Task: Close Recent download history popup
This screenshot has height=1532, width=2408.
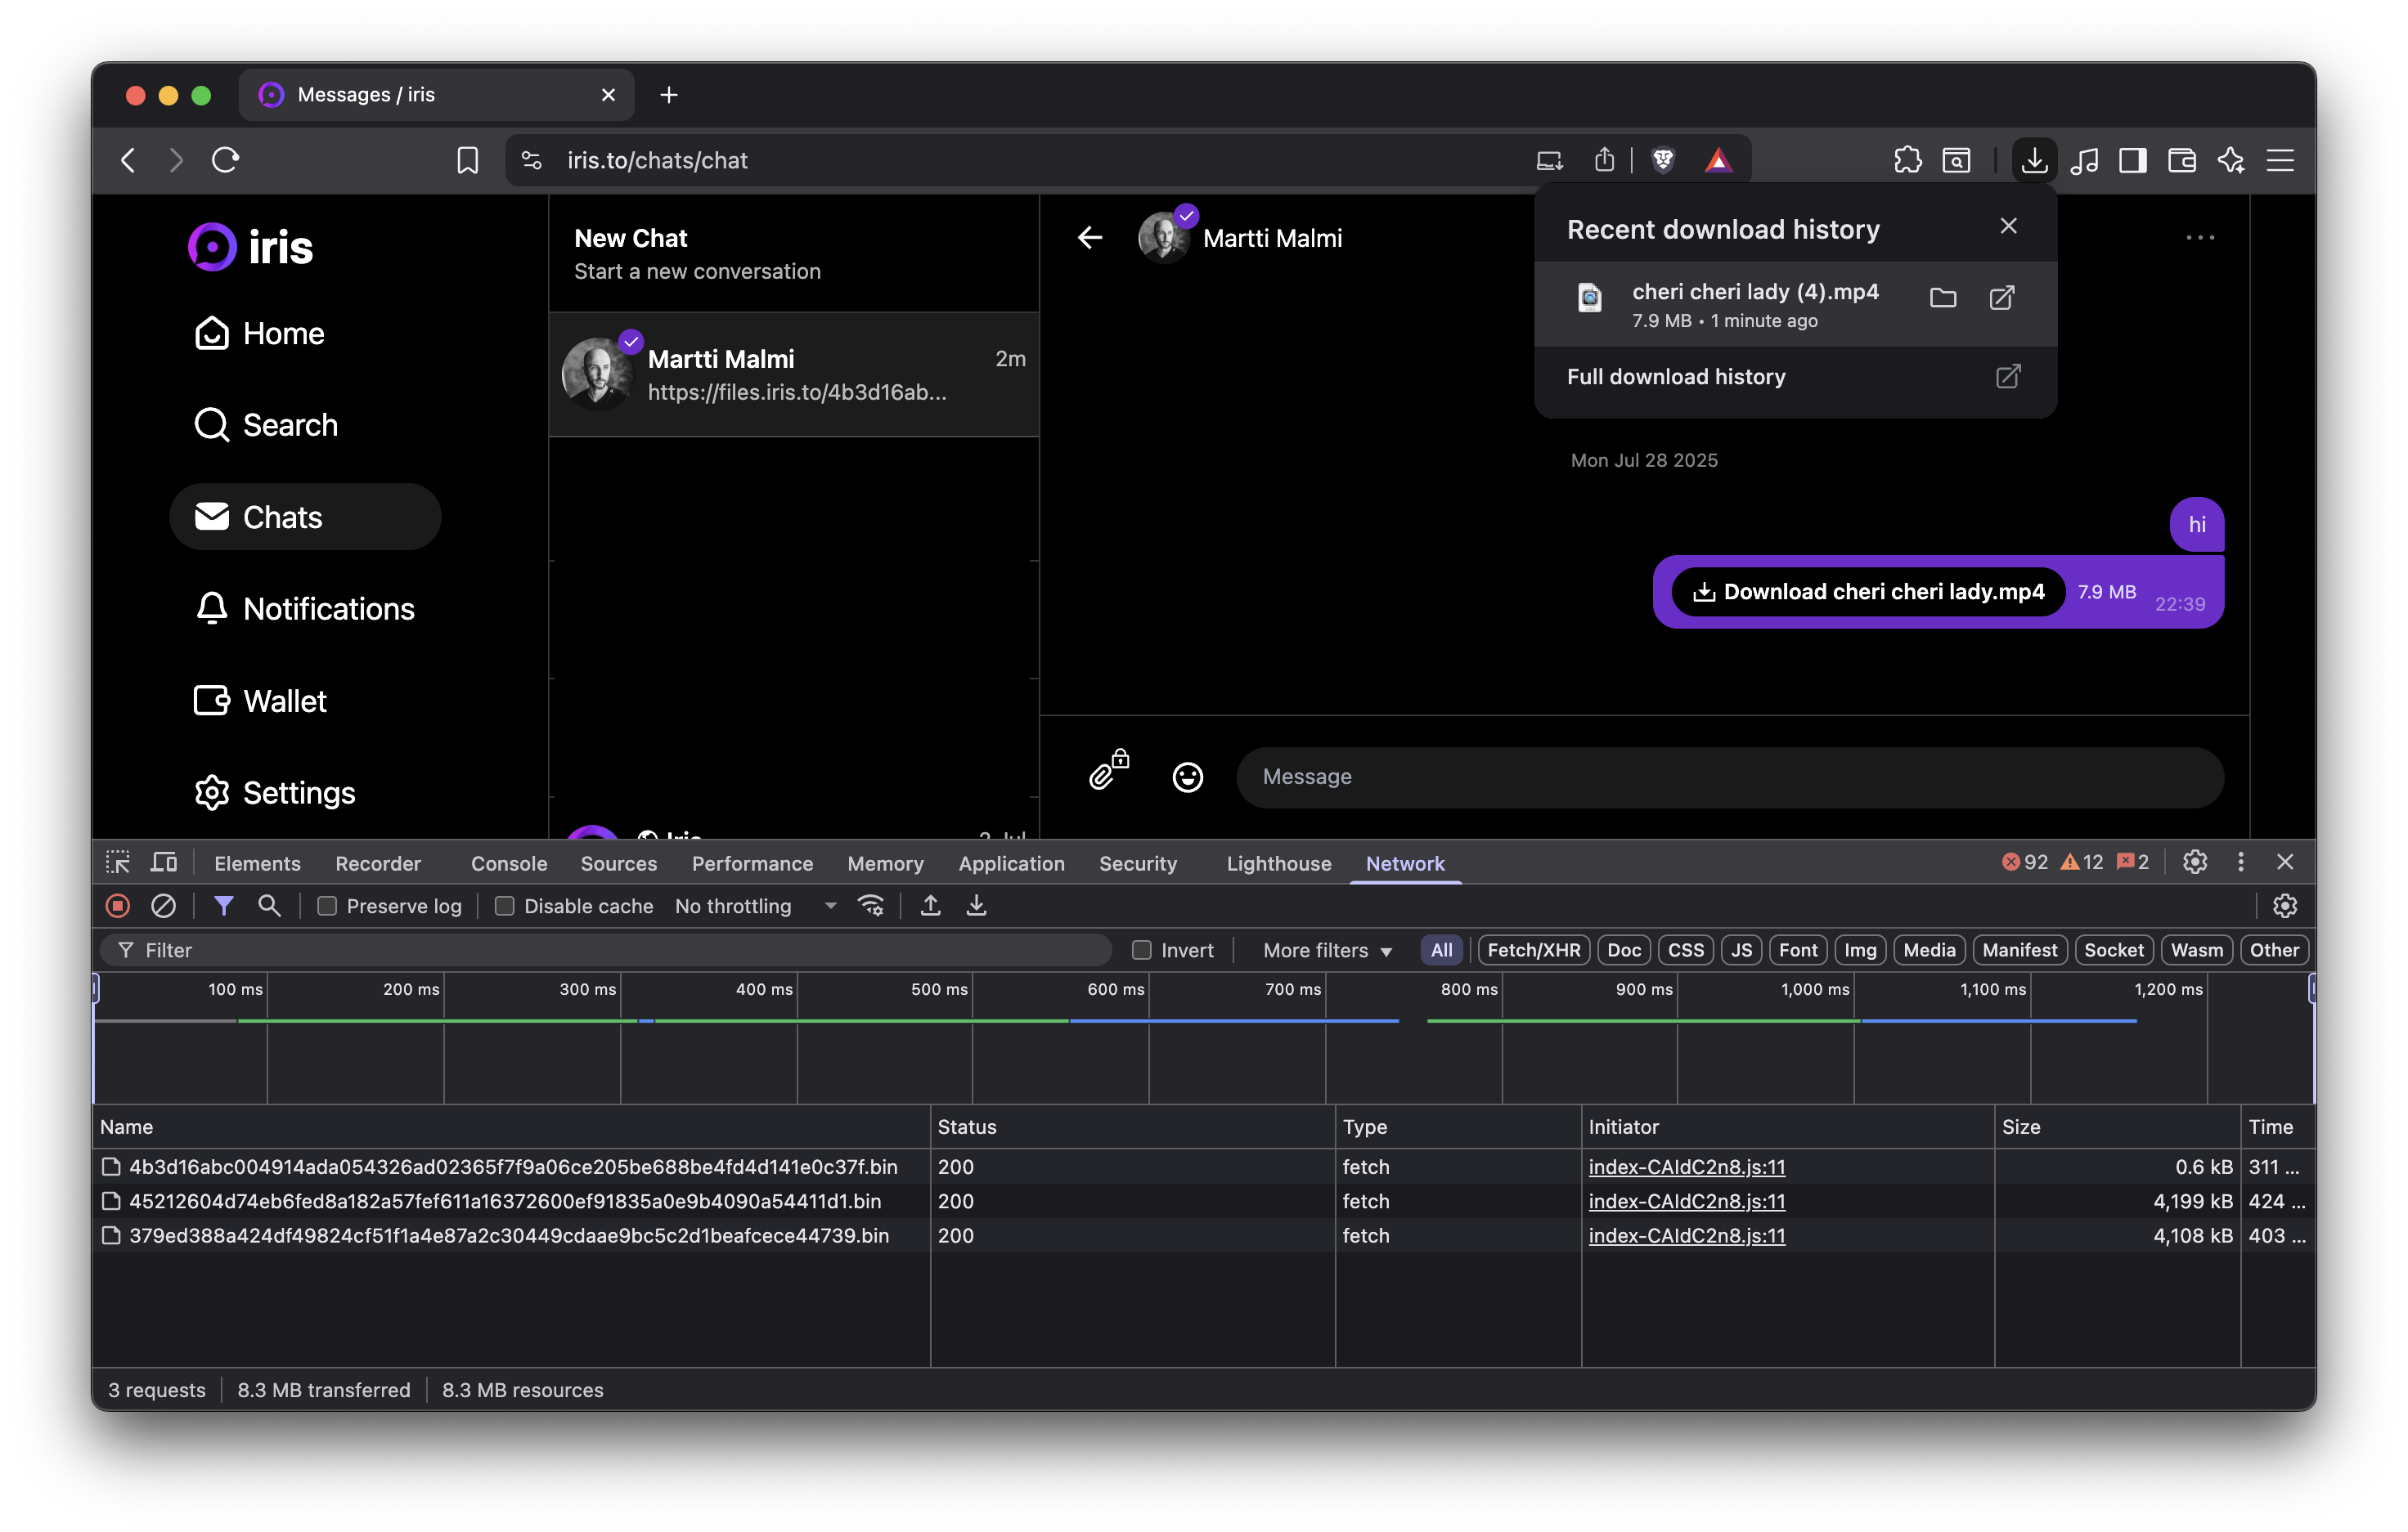Action: [x=2008, y=226]
